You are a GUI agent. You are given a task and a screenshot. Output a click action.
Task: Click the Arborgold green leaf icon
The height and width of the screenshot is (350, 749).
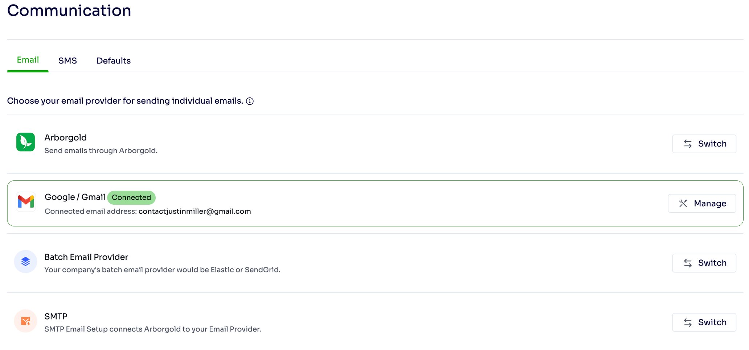pos(25,142)
